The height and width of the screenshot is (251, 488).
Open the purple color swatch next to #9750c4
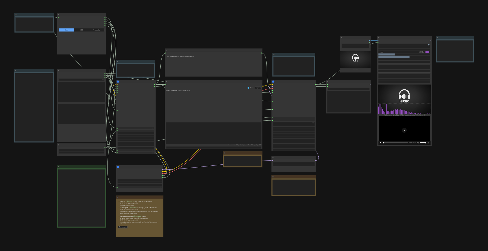[427, 52]
